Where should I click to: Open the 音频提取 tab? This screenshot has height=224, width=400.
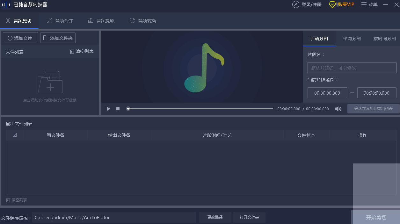coord(101,21)
